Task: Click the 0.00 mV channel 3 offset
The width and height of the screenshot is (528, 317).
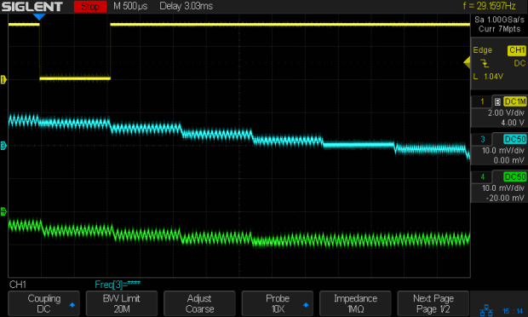Action: coord(508,160)
